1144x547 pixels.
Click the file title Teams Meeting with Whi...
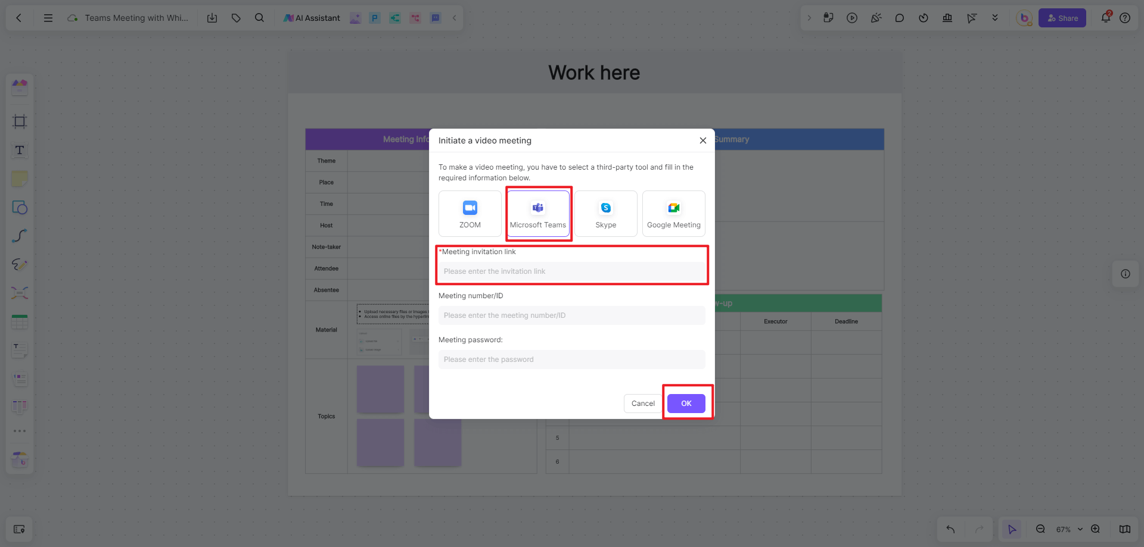click(136, 18)
